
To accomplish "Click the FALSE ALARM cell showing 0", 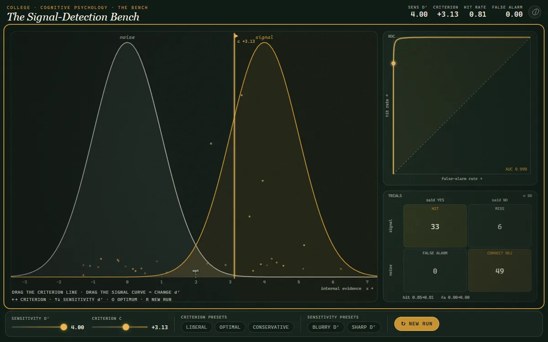I will click(435, 270).
